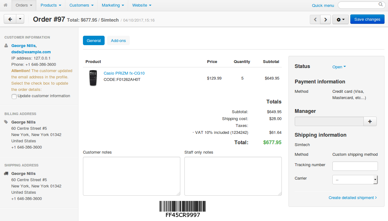
Task: Click Save changes button
Action: click(x=367, y=19)
